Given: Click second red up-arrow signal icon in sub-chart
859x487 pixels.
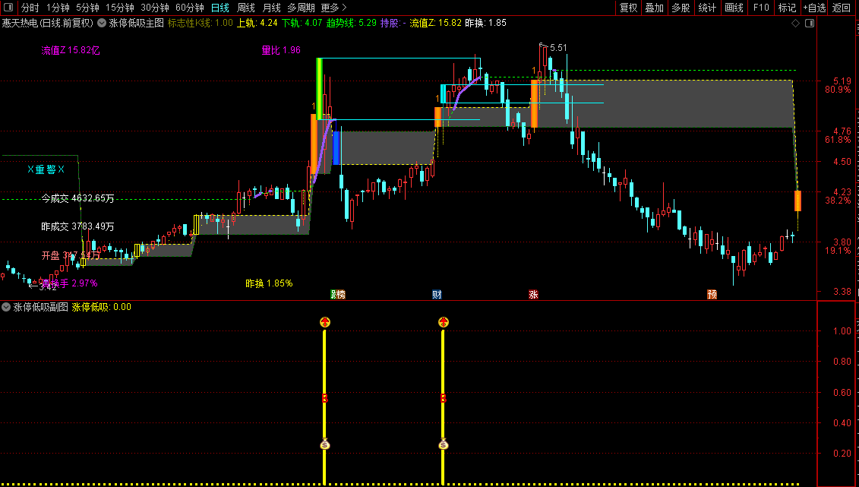Looking at the screenshot, I should tap(444, 322).
